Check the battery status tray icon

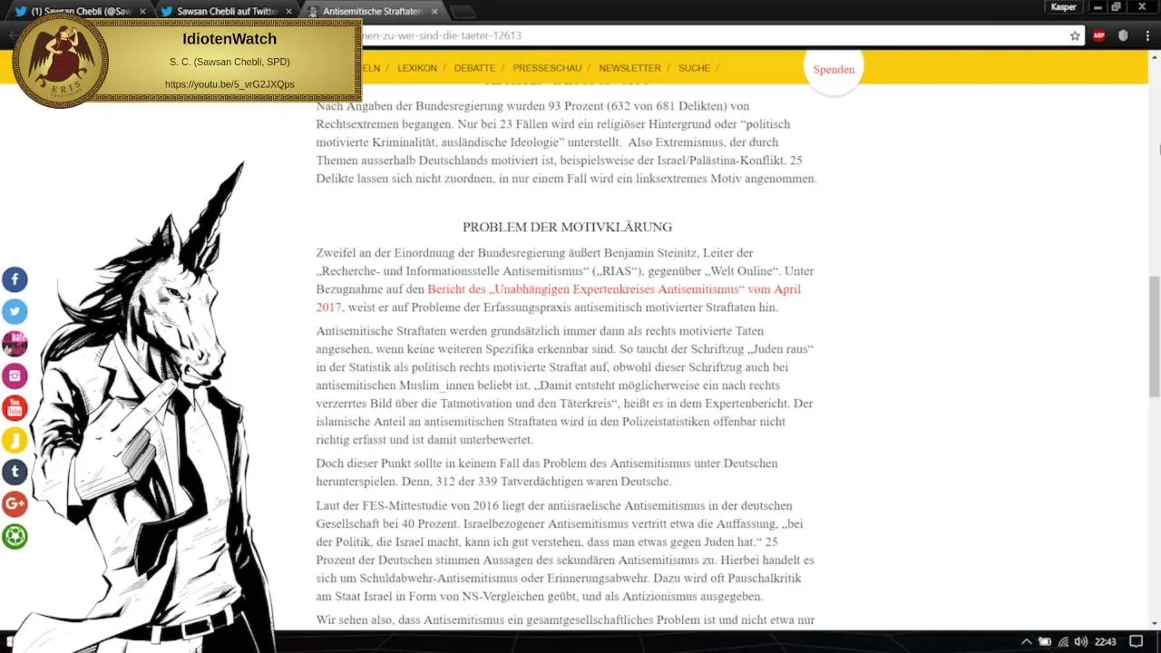coord(1045,641)
